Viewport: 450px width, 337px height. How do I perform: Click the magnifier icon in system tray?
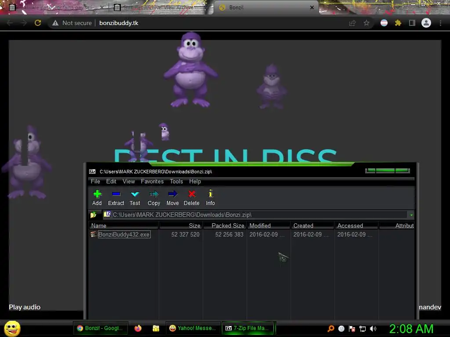click(x=331, y=328)
